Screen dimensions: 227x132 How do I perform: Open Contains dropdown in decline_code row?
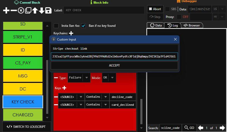106,97
